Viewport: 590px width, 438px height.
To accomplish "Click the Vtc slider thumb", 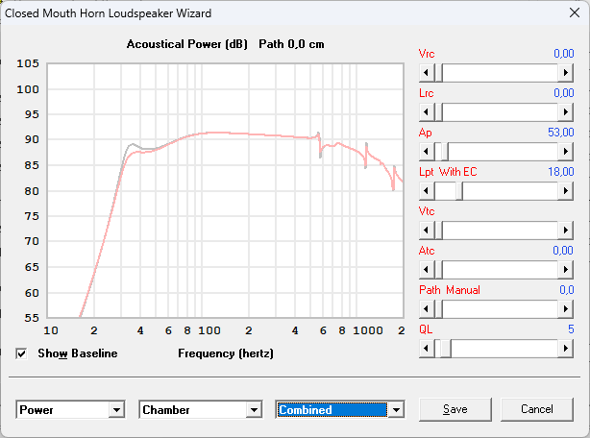I will tap(438, 231).
